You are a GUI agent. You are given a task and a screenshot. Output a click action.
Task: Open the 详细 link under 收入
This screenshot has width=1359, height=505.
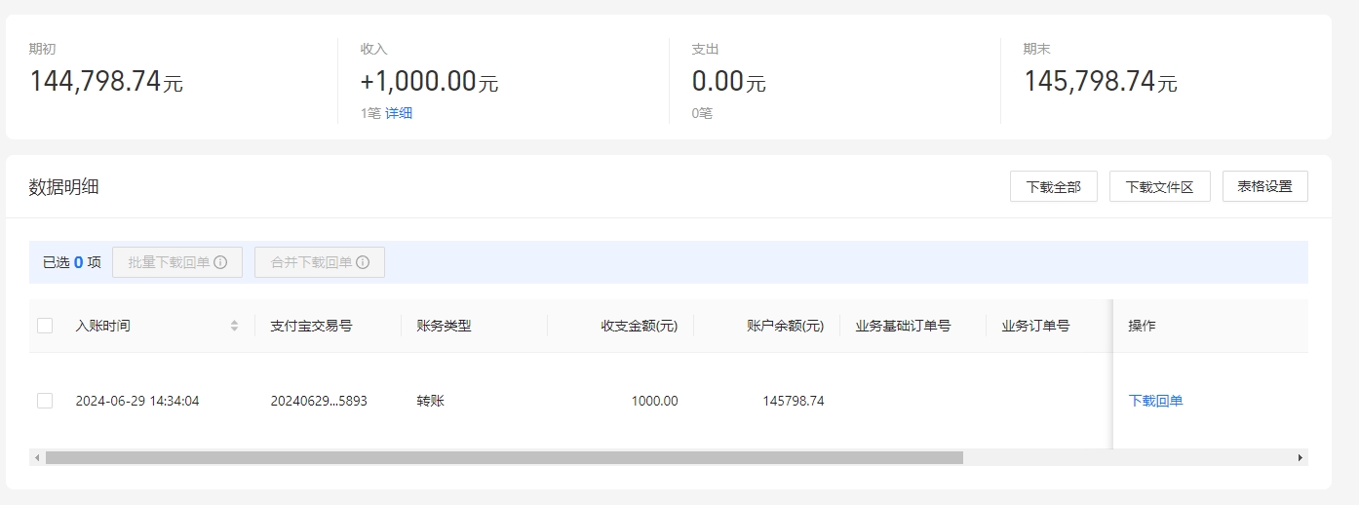(x=399, y=113)
